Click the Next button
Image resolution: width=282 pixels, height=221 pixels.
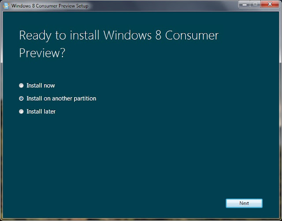[x=244, y=203]
